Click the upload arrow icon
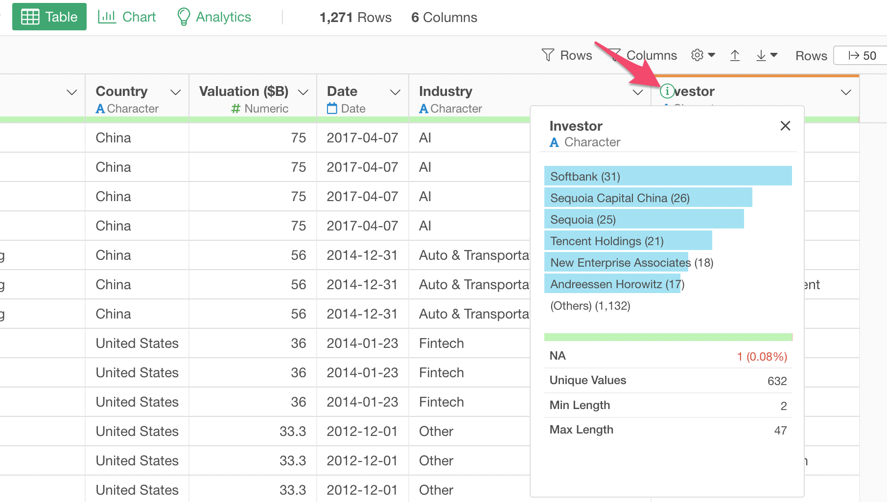 point(735,55)
